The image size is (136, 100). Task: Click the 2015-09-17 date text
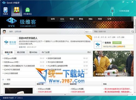(x=32, y=47)
